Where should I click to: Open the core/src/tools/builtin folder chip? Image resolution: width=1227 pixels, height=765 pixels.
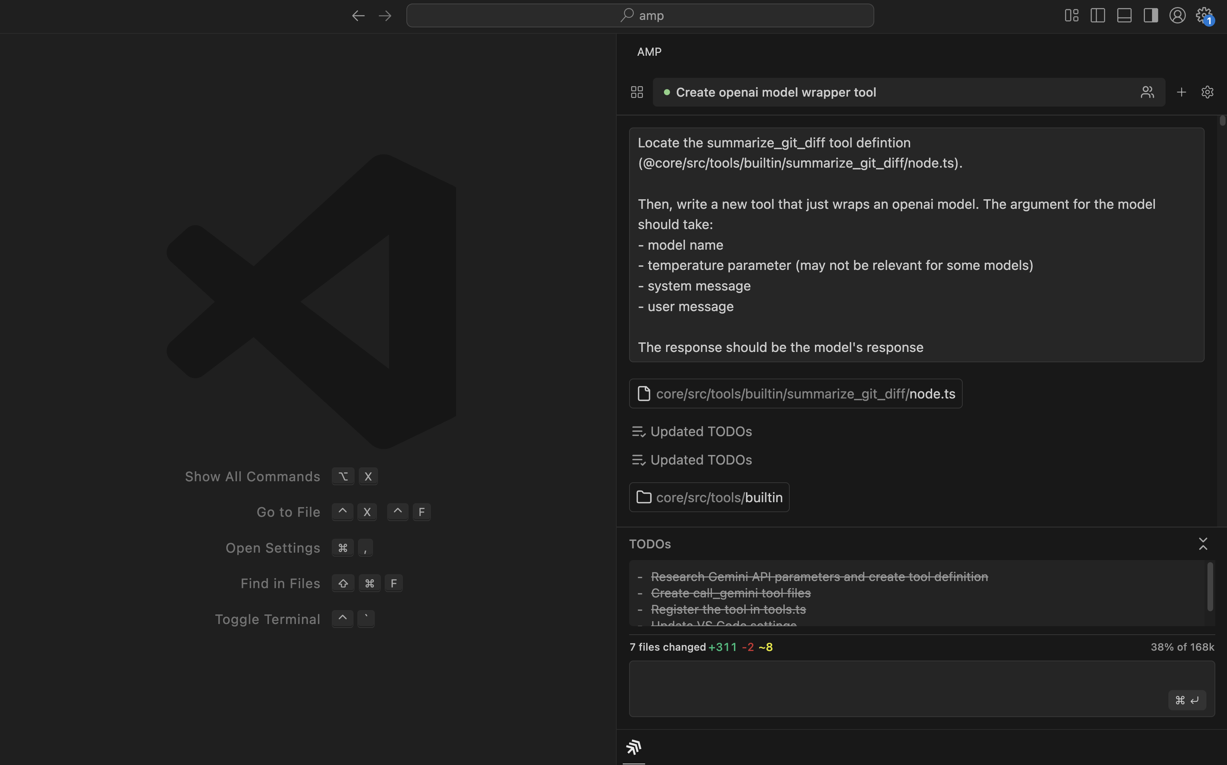[x=709, y=497]
